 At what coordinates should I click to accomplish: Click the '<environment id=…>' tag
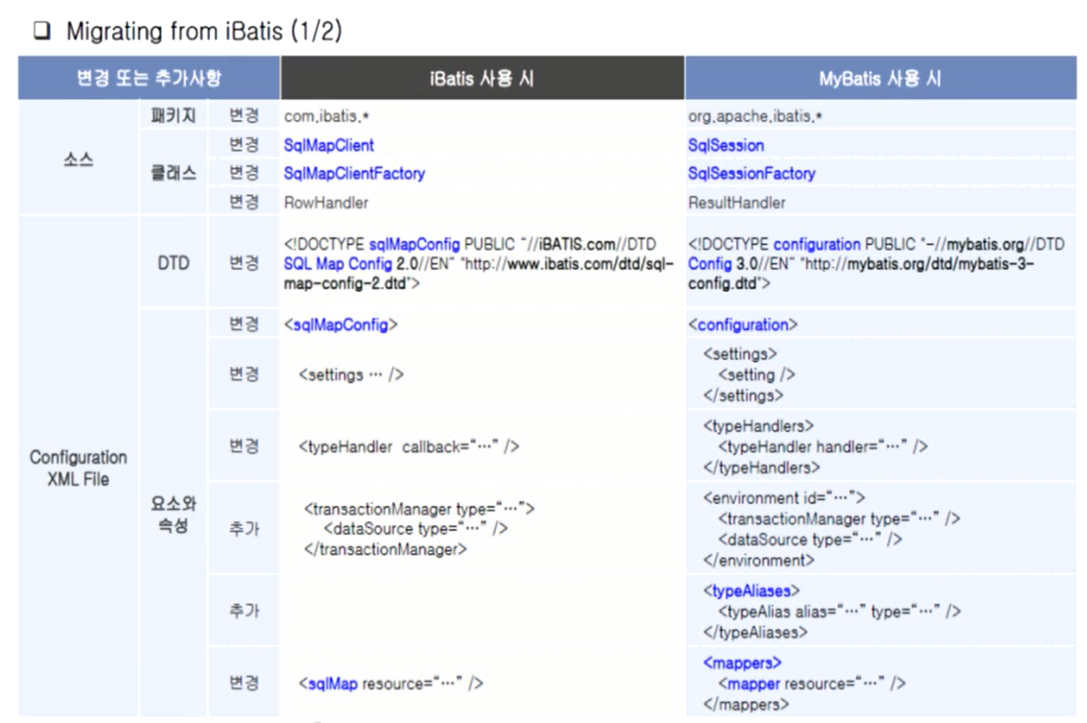[x=783, y=497]
